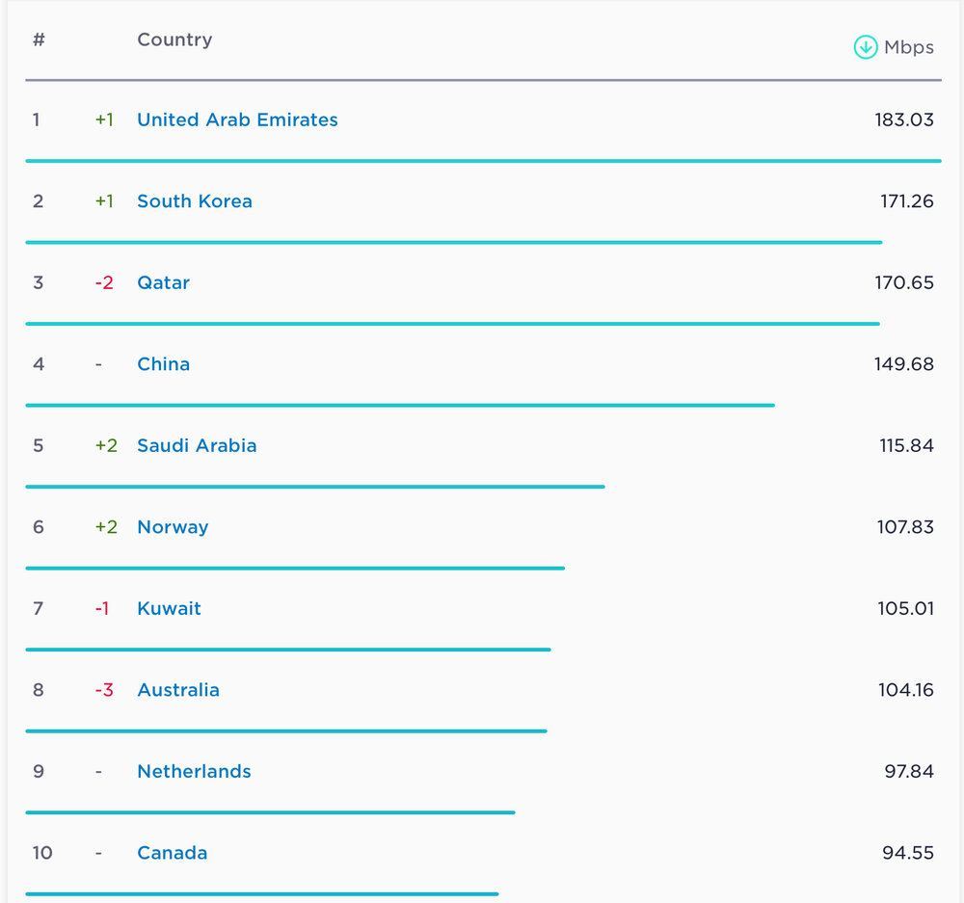Open China's country page link
This screenshot has height=903, width=964.
coord(163,364)
